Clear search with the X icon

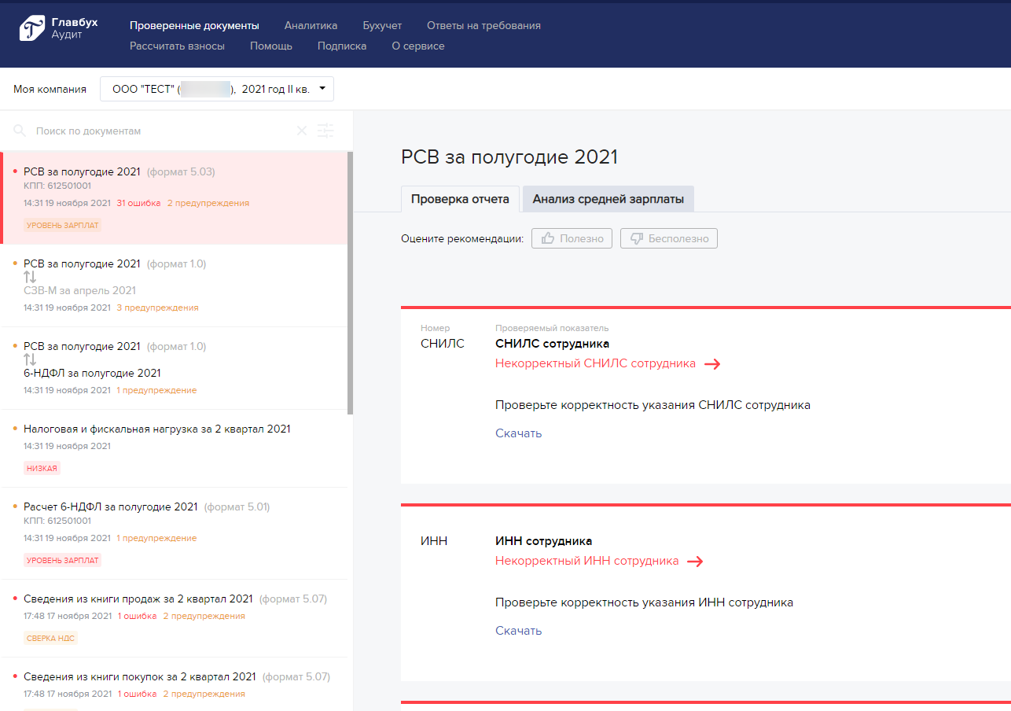(x=301, y=131)
